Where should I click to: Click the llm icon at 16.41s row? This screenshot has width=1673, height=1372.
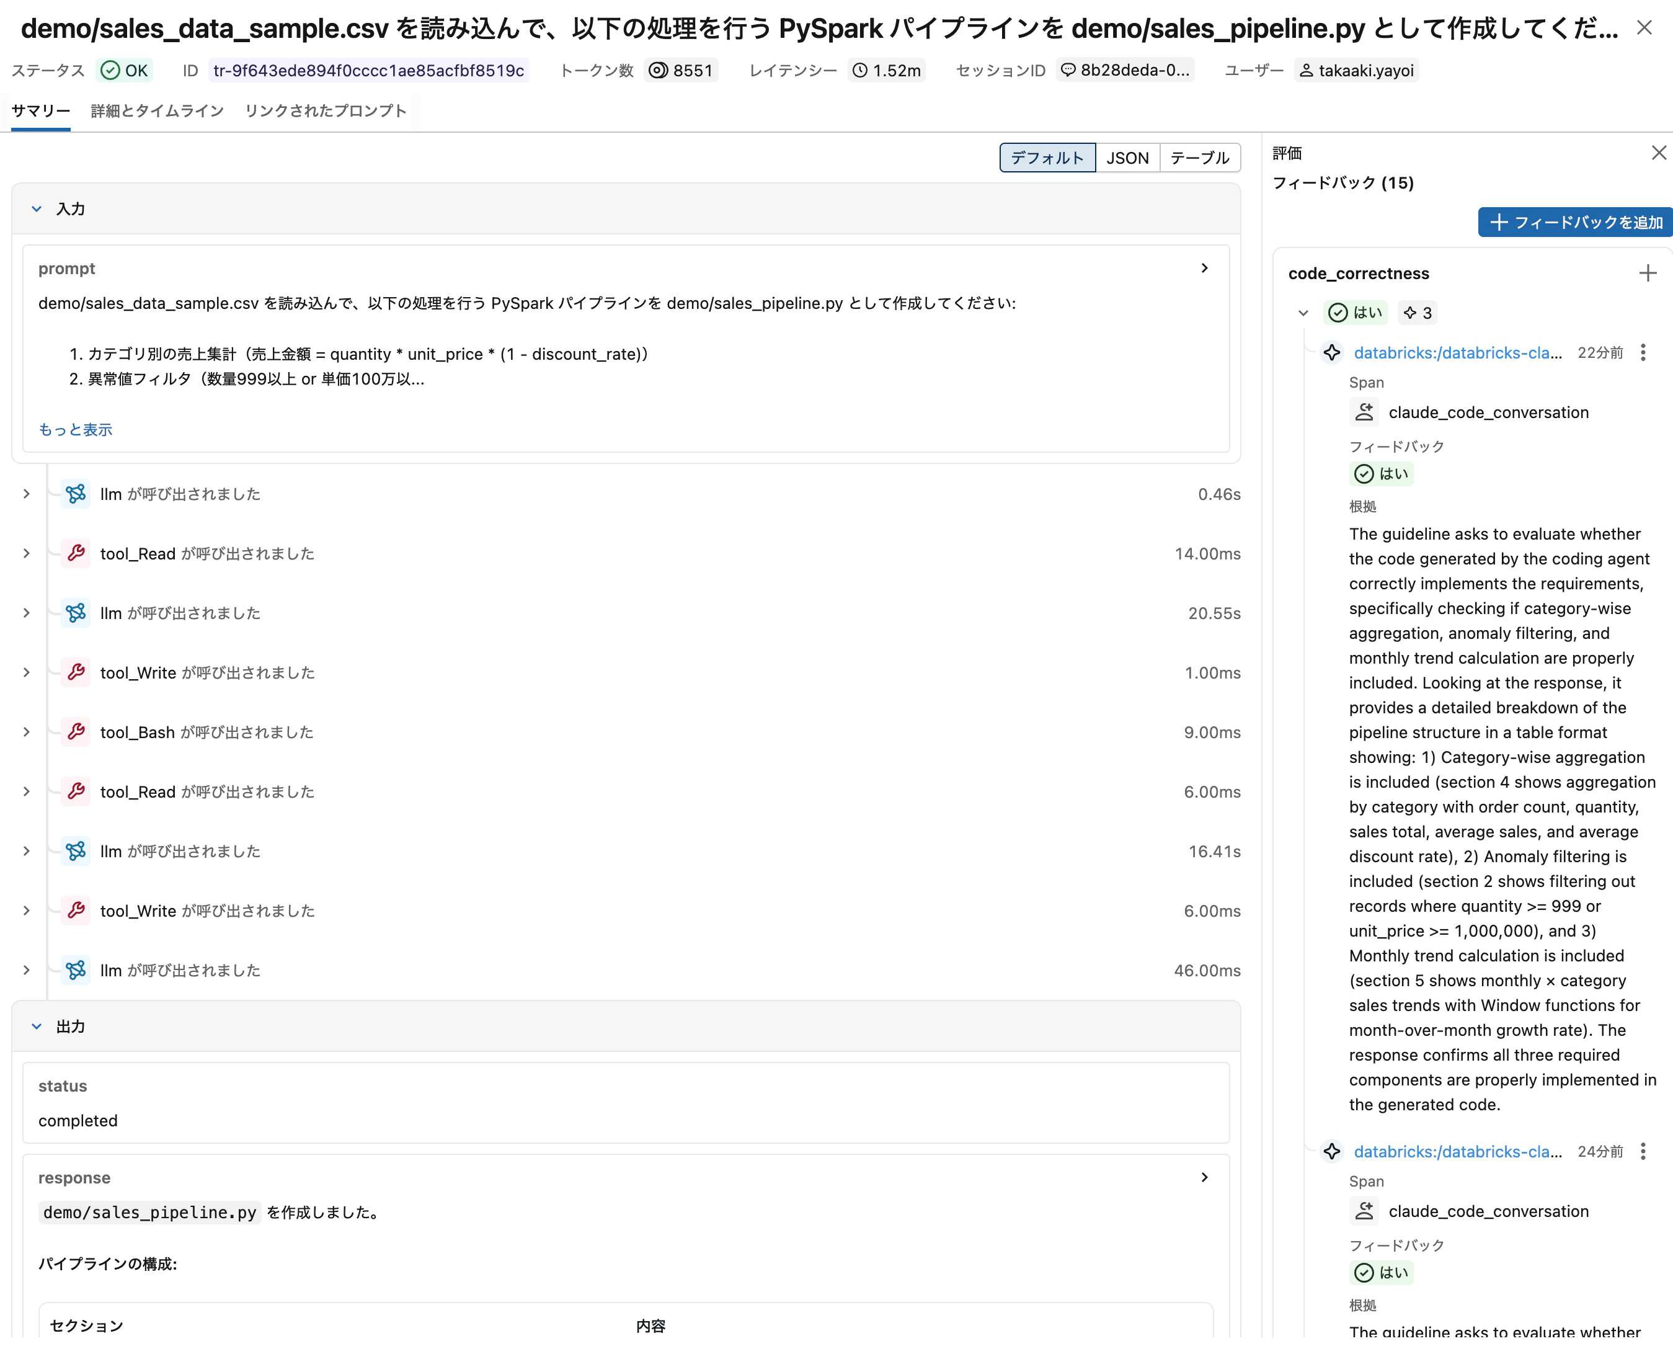click(76, 851)
